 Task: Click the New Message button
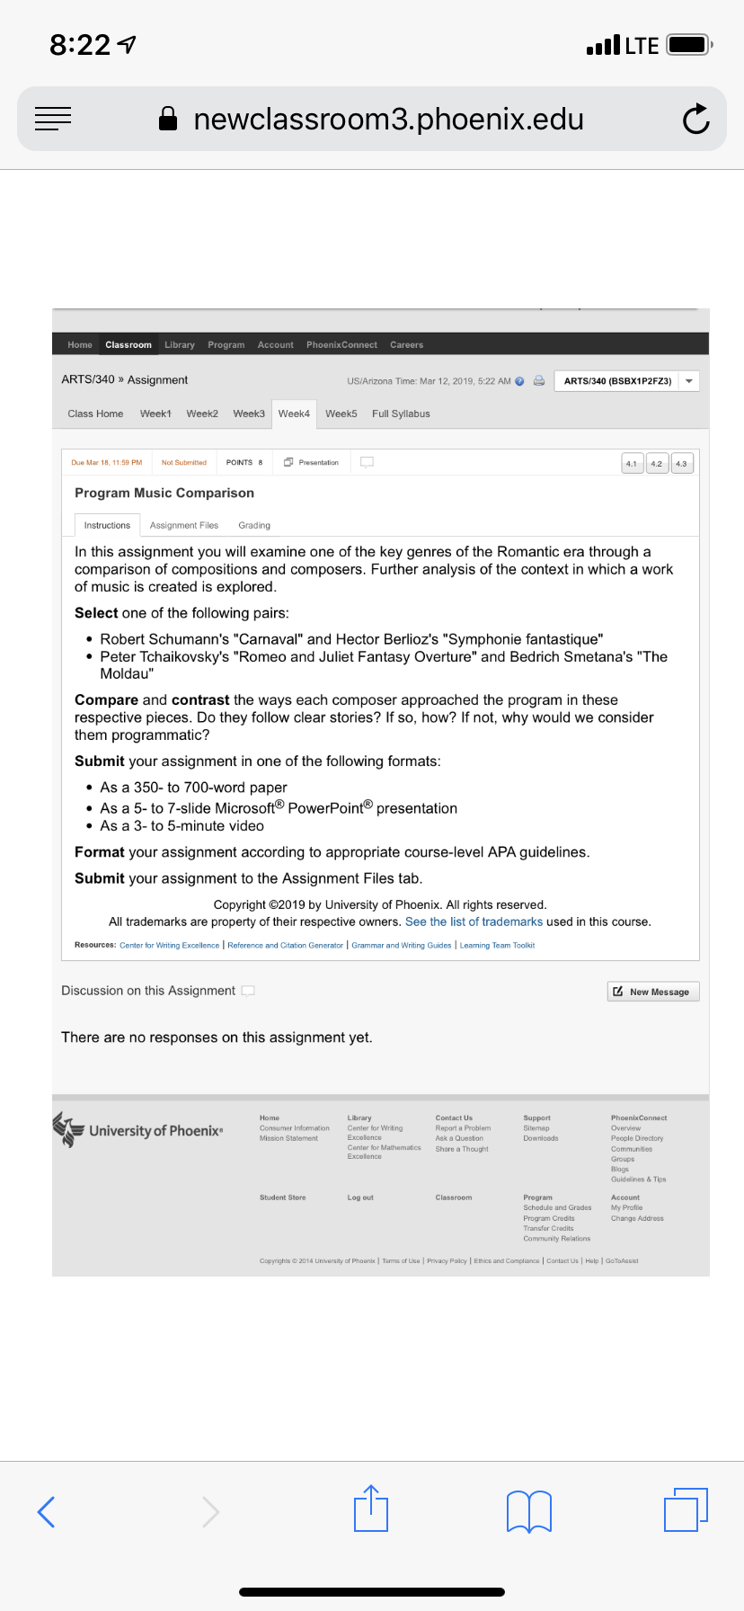click(653, 992)
